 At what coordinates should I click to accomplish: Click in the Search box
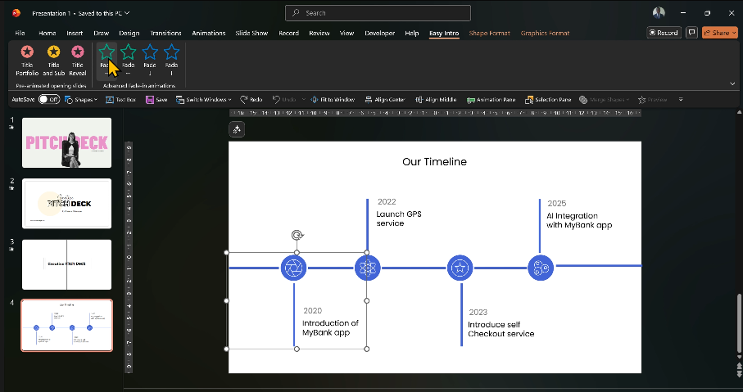pyautogui.click(x=378, y=13)
